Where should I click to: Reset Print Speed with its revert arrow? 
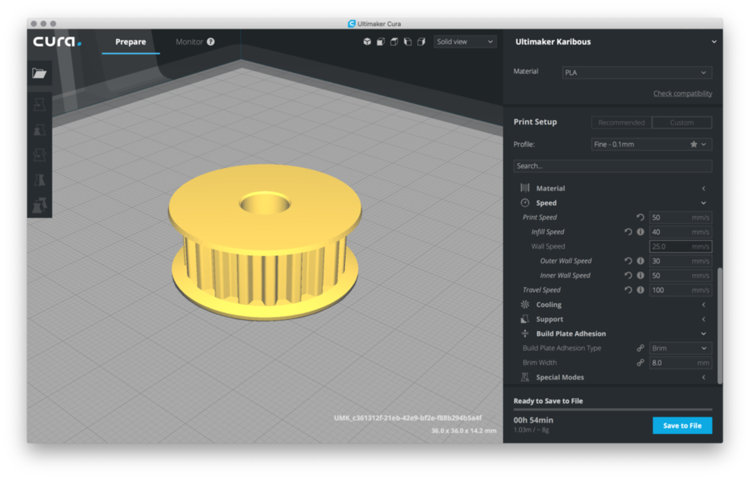[640, 218]
